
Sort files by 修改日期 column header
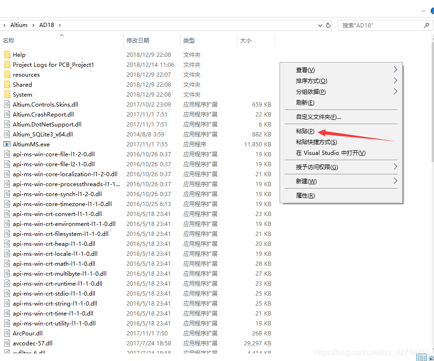click(x=138, y=41)
